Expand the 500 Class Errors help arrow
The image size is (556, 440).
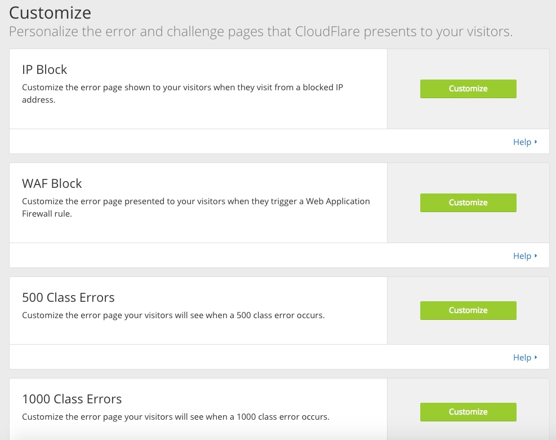click(536, 358)
